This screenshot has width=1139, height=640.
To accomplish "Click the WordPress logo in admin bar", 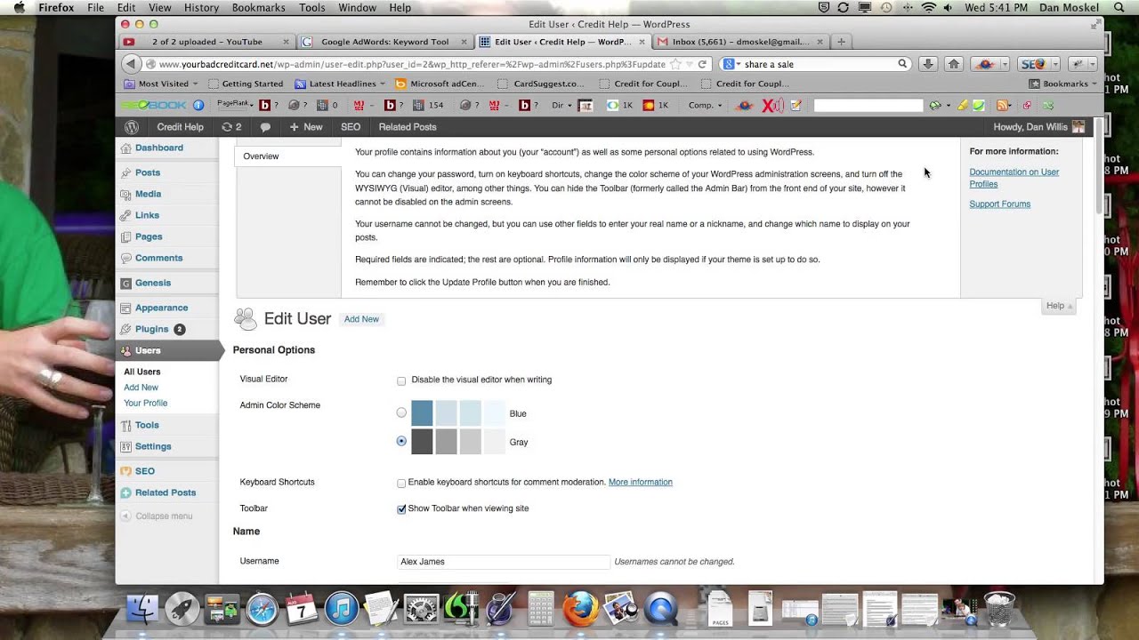I will coord(132,127).
